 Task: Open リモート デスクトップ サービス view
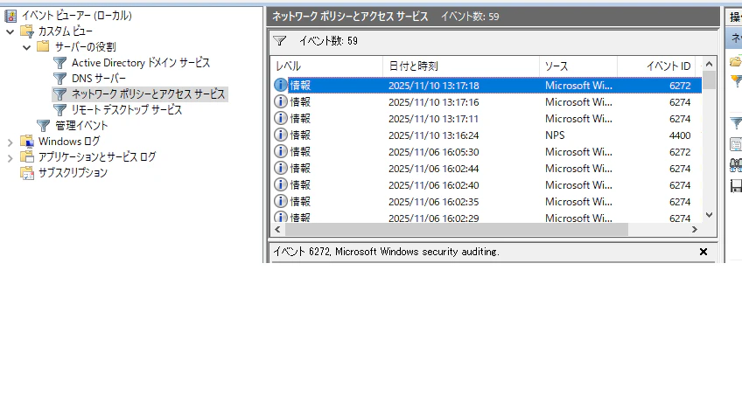(126, 109)
